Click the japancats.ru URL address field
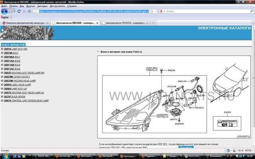Screen dimensions: 255x159 point(94,12)
